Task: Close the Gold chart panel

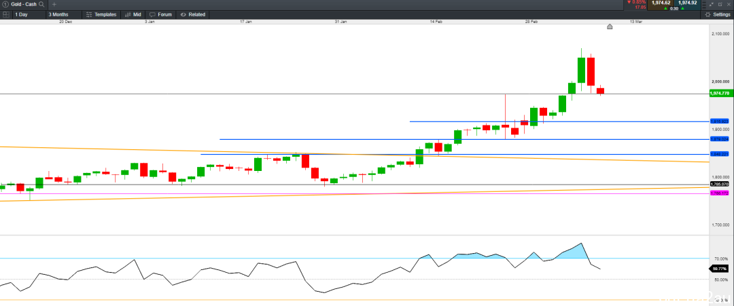Action: (729, 4)
